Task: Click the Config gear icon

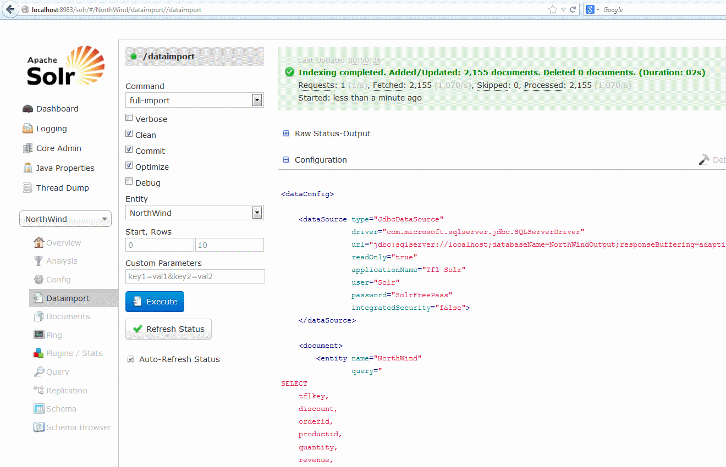Action: click(x=39, y=280)
